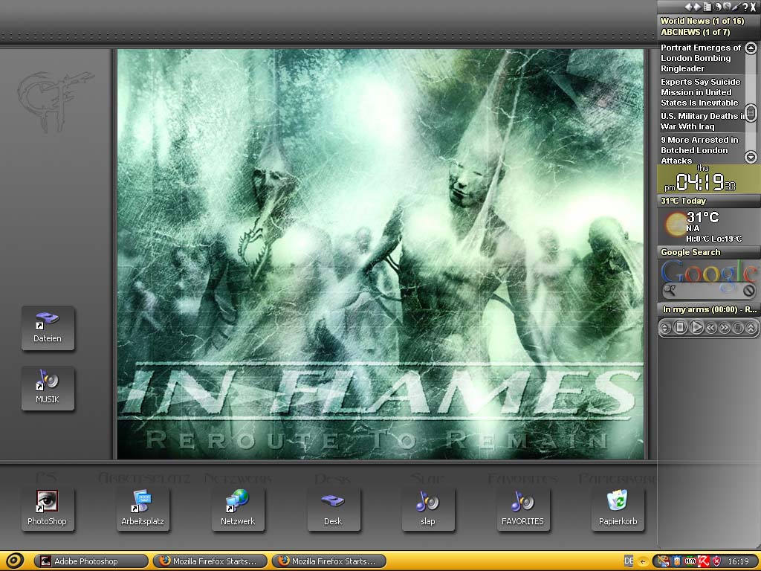
Task: Skip to the next track in the media player
Action: click(x=725, y=328)
